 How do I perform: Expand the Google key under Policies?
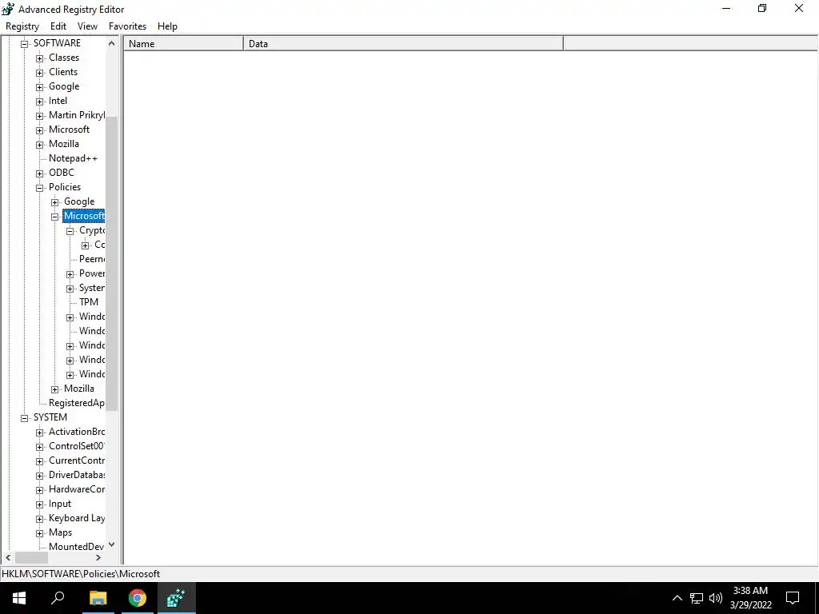(x=54, y=202)
